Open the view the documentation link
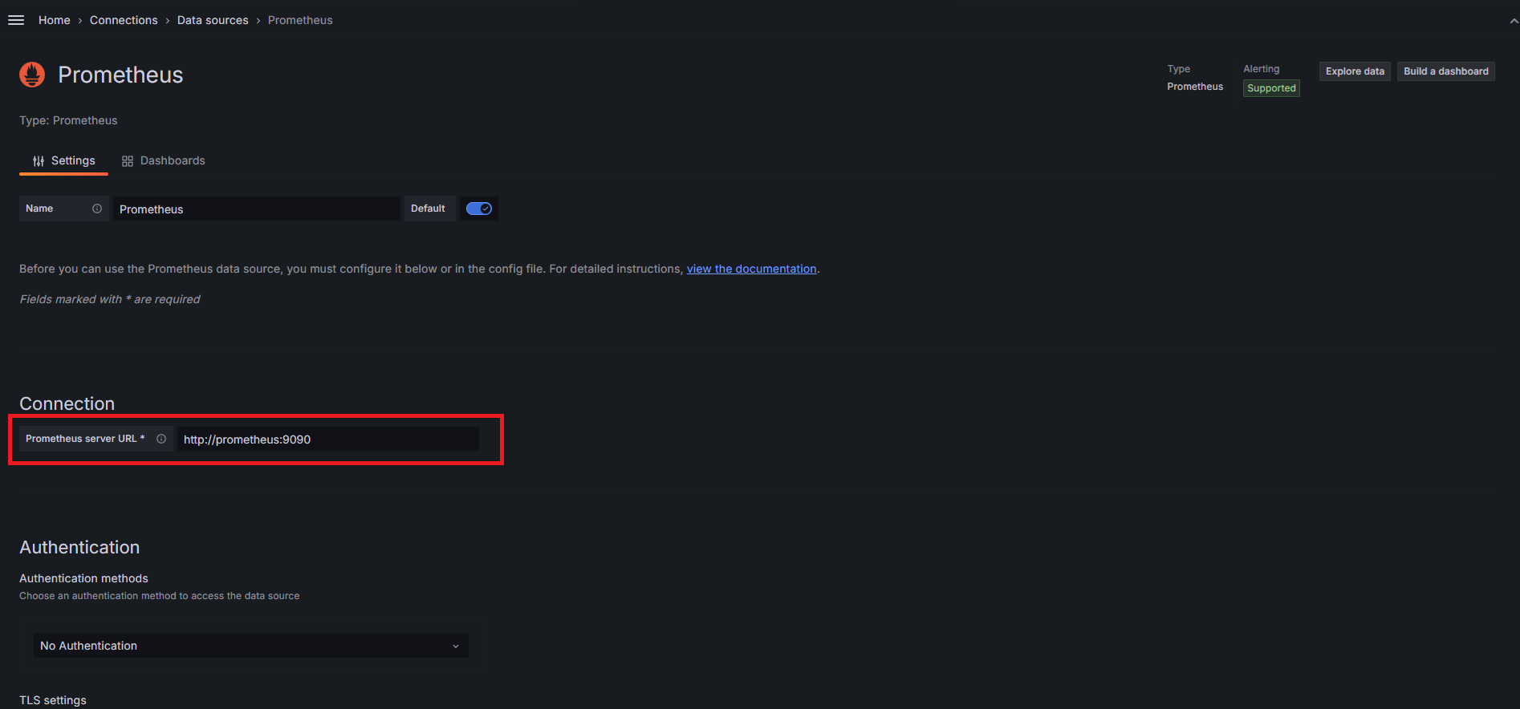This screenshot has height=709, width=1520. (751, 269)
